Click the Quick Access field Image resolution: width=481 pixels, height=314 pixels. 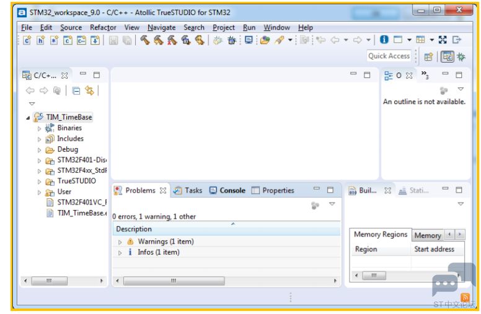click(389, 56)
